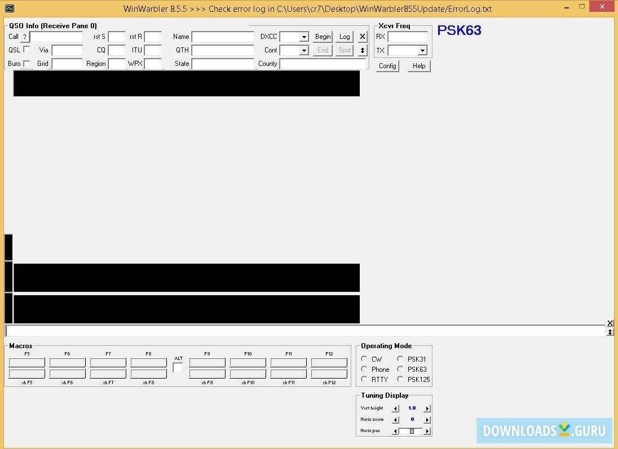
Task: Clear QSO info with the X button
Action: coord(362,37)
